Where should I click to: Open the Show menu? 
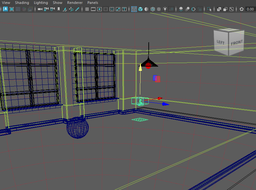tap(57, 3)
